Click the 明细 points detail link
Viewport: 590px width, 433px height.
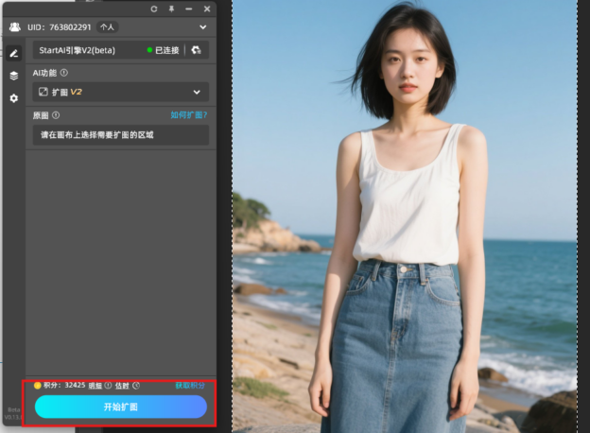[95, 386]
